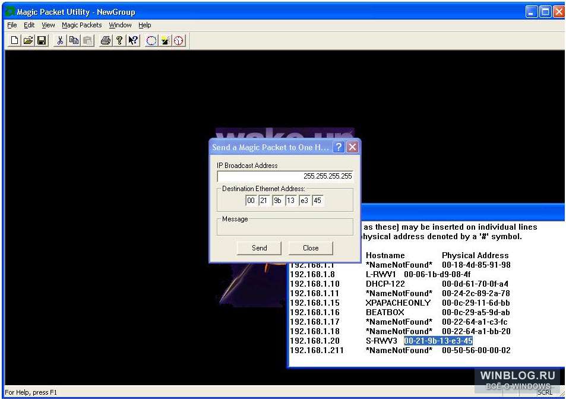This screenshot has width=566, height=400.
Task: Open the File menu
Action: click(x=12, y=25)
